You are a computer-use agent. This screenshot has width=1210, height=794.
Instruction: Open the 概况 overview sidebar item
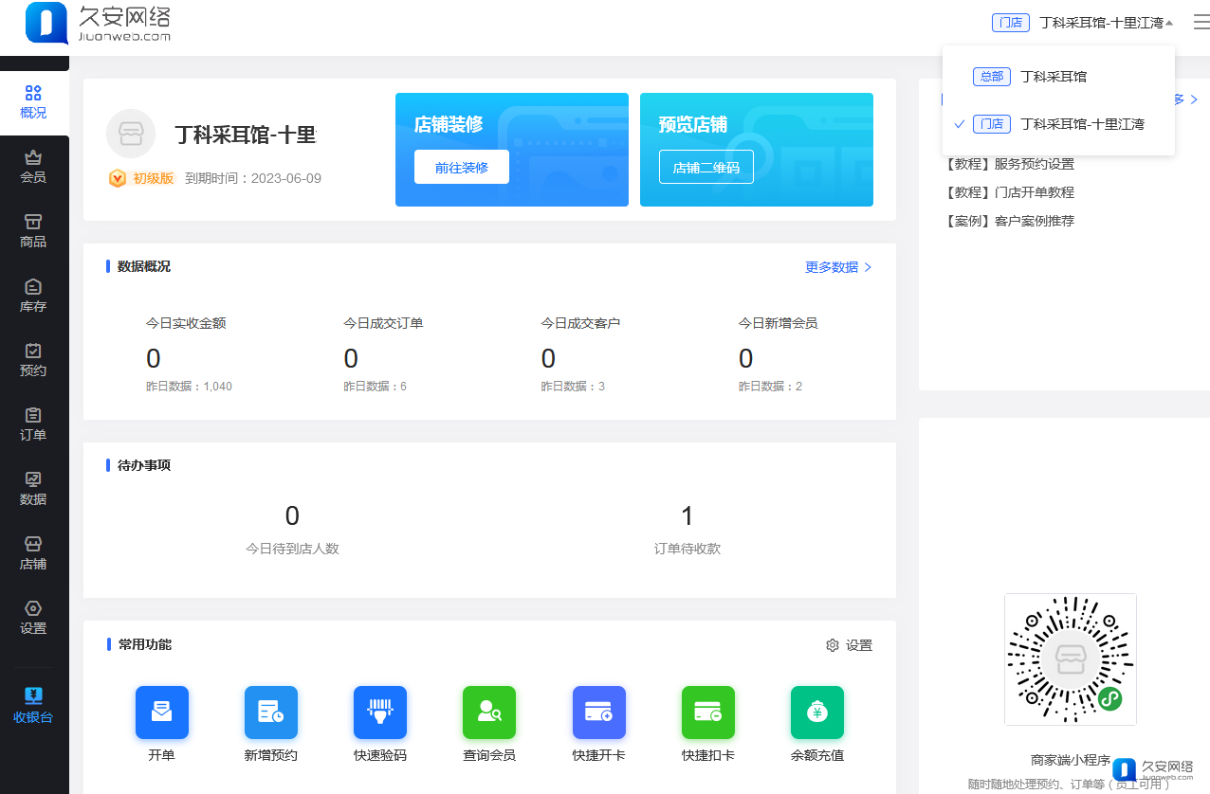pos(33,102)
